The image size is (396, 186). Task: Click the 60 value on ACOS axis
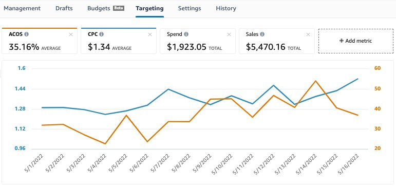378,68
